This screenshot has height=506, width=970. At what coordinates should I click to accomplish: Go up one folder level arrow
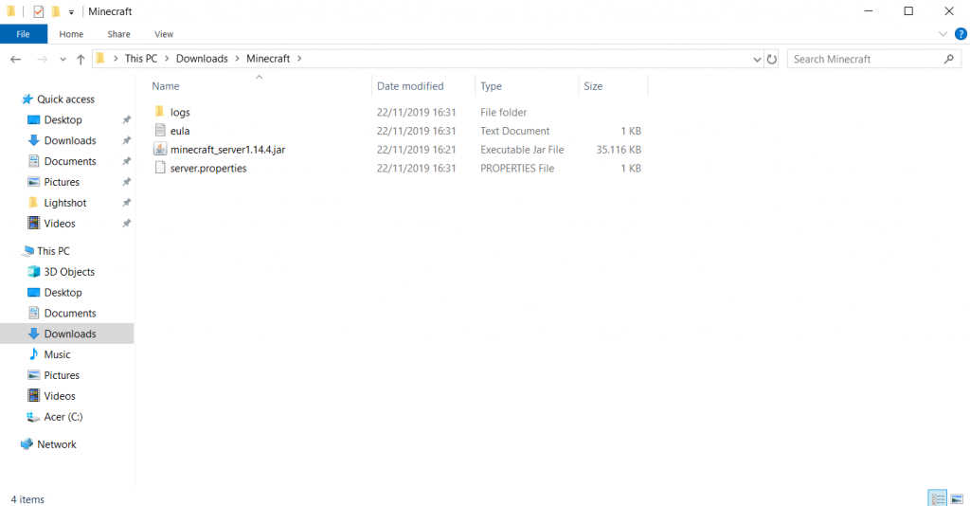81,60
